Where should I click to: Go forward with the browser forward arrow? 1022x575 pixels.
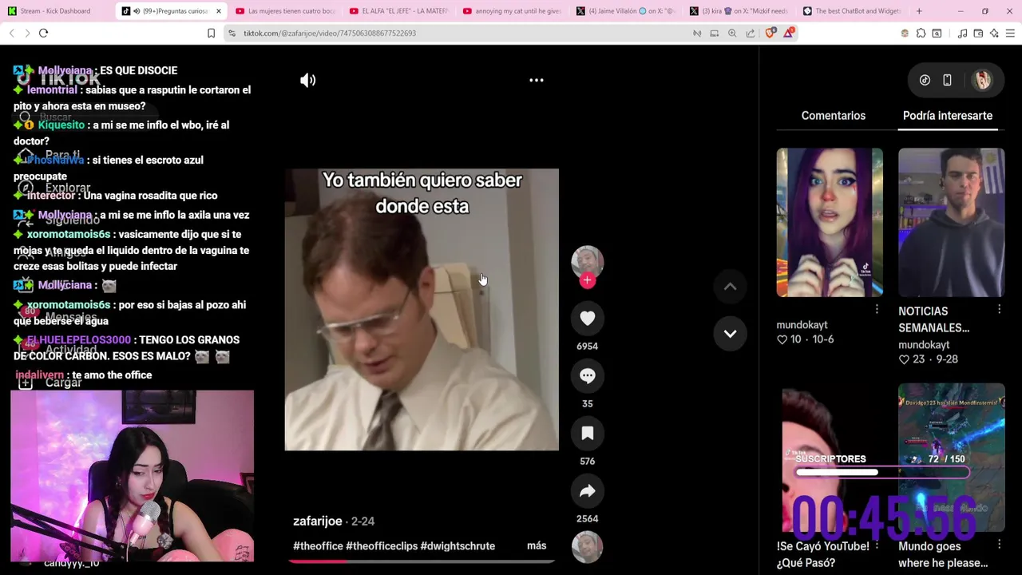tap(27, 33)
